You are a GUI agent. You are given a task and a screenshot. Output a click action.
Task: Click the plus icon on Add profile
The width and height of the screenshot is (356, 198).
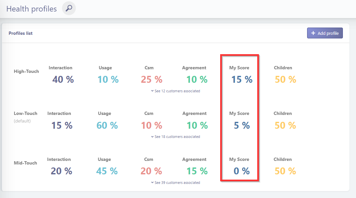[313, 33]
